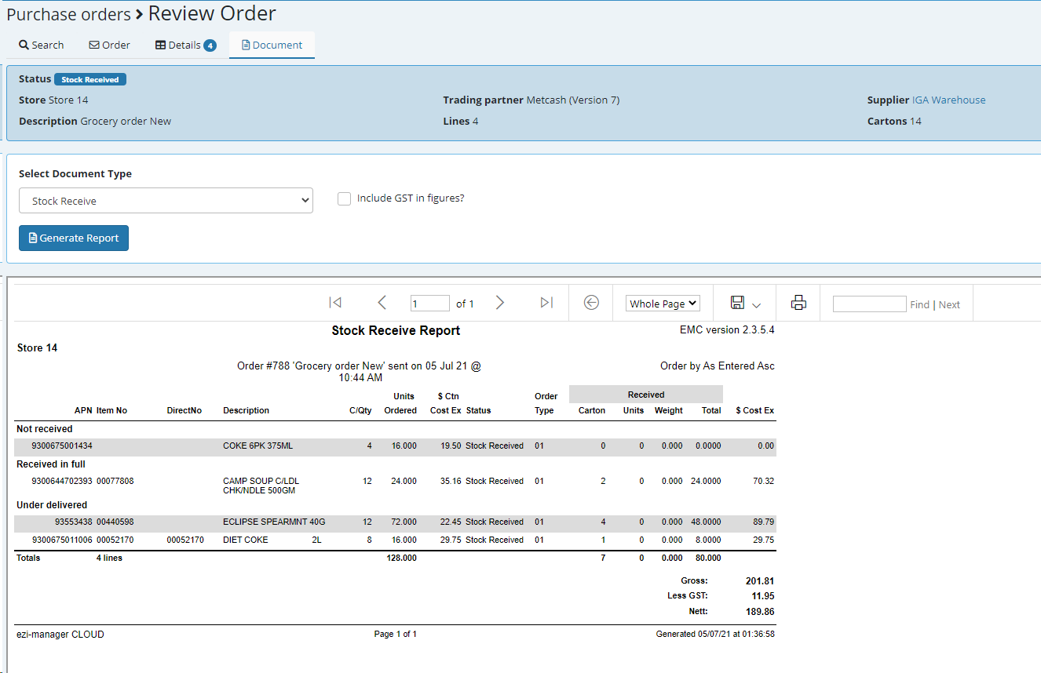The width and height of the screenshot is (1041, 673).
Task: Go to next report page
Action: click(500, 303)
